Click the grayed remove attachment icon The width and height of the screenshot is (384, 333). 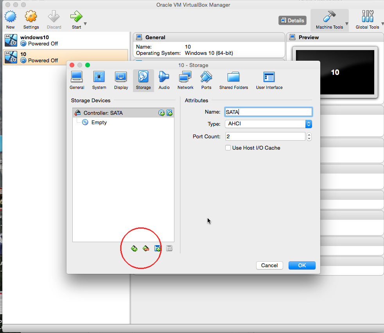[169, 248]
